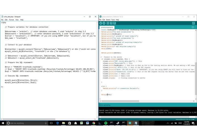Open Notepad's Edit menu
The width and height of the screenshot is (197, 140).
click(6, 20)
